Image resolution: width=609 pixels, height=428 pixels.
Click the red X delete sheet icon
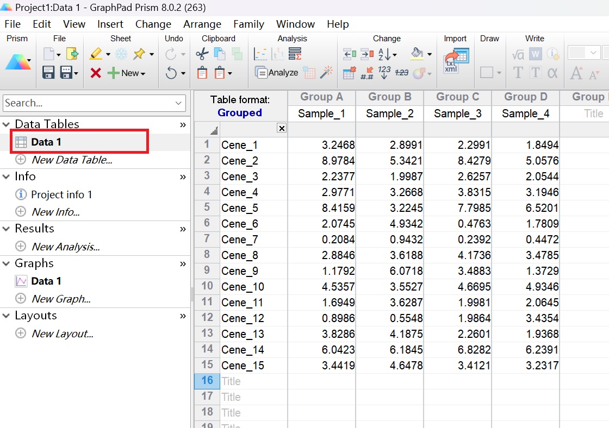click(96, 73)
